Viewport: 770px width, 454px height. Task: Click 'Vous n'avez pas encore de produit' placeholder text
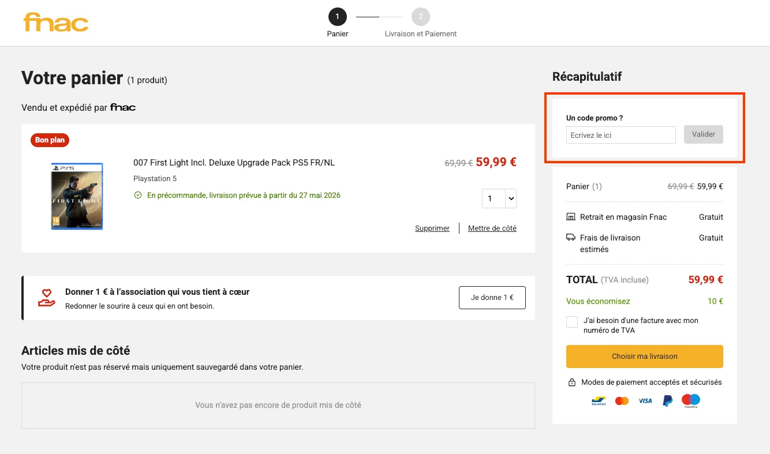[x=278, y=405]
